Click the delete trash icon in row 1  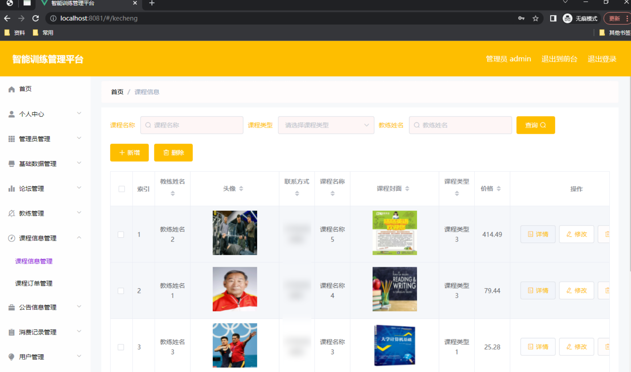(607, 234)
